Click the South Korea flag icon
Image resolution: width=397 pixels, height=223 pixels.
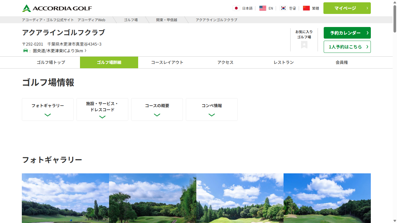tap(283, 8)
